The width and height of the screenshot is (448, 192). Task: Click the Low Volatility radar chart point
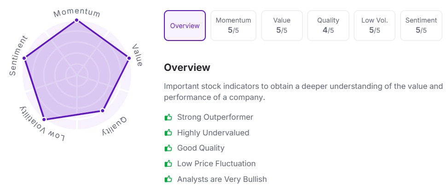[44, 120]
